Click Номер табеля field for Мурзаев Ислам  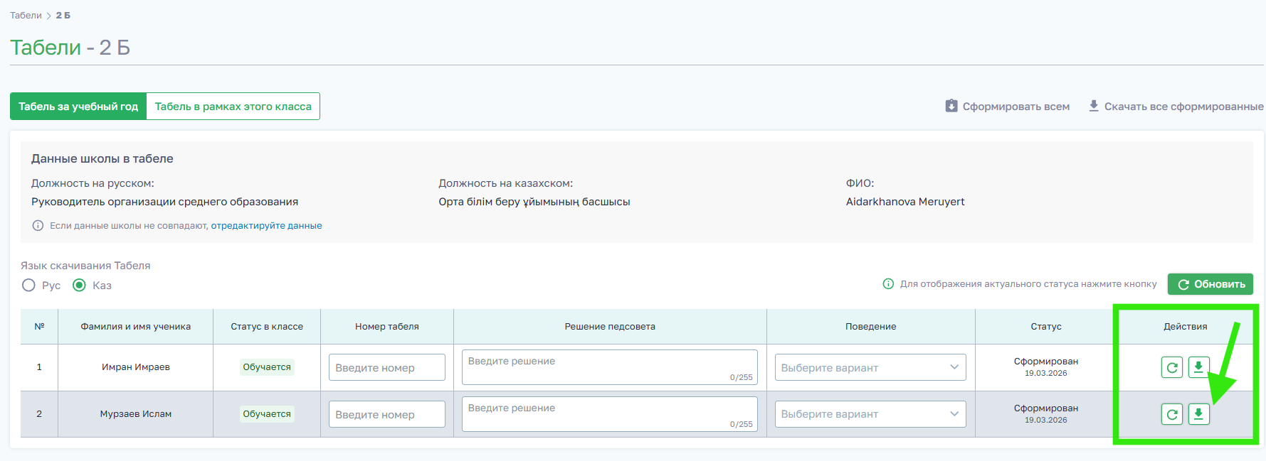(x=386, y=414)
